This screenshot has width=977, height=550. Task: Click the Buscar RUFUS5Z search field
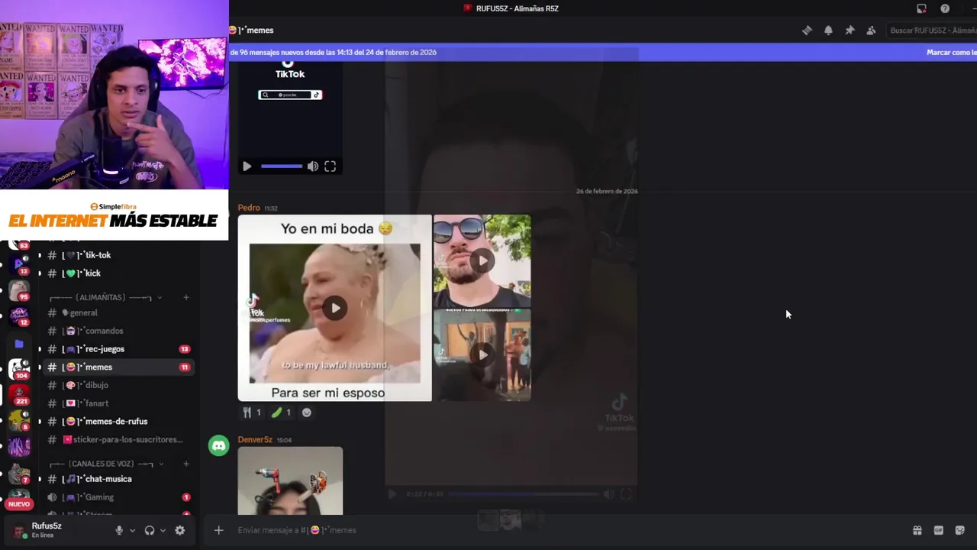pyautogui.click(x=933, y=31)
